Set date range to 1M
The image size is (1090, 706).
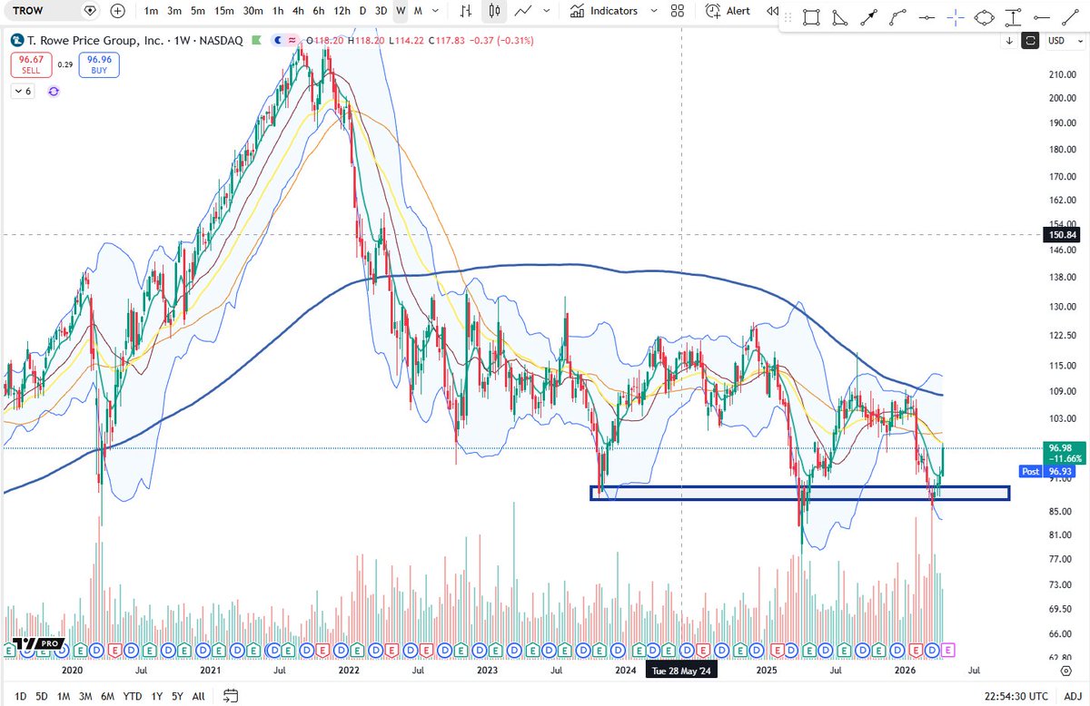tap(64, 696)
